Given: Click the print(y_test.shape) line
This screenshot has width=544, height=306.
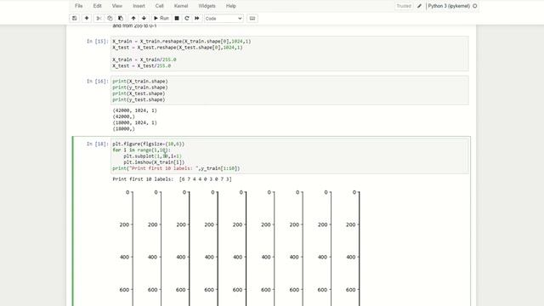Looking at the screenshot, I should (139, 99).
